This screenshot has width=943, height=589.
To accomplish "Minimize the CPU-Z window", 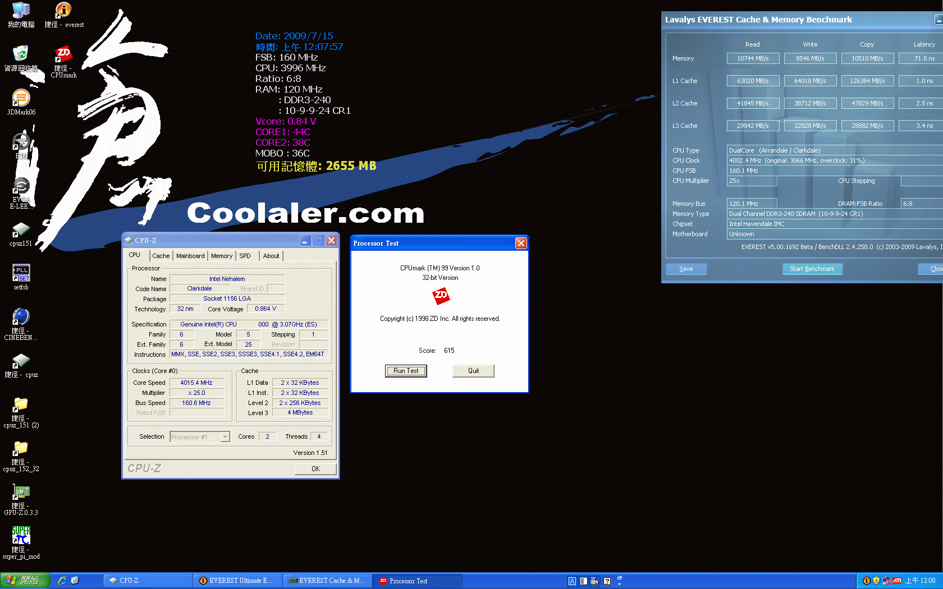I will point(305,241).
